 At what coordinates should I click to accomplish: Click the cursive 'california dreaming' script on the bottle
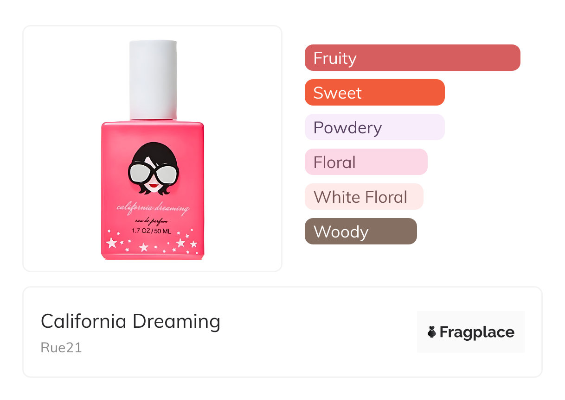[153, 209]
